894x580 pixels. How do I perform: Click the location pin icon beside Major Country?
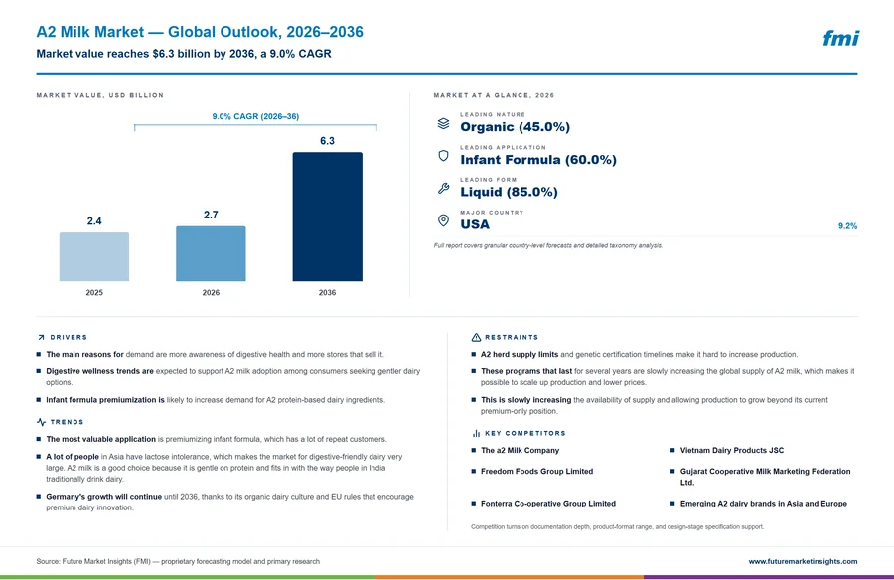point(443,220)
